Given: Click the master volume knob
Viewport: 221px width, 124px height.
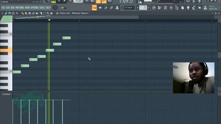Looking at the screenshot, I should [55, 8].
